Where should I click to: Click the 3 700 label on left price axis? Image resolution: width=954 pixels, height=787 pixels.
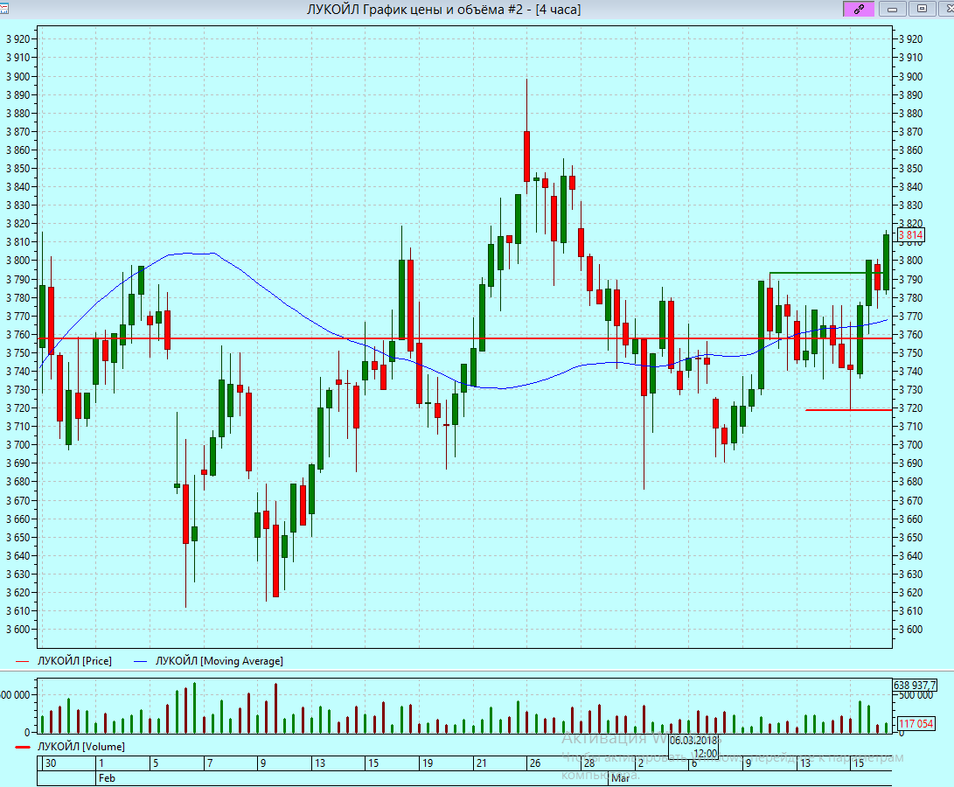click(x=17, y=445)
